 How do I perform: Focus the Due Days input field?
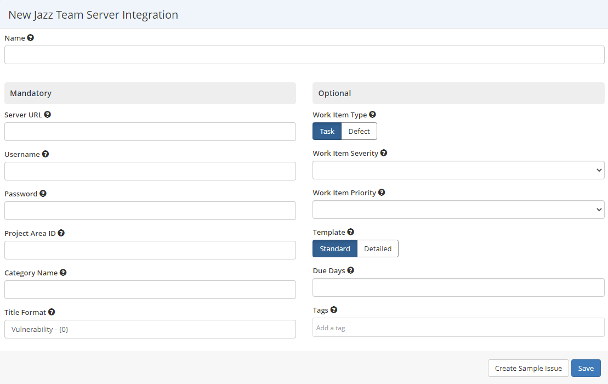(458, 287)
